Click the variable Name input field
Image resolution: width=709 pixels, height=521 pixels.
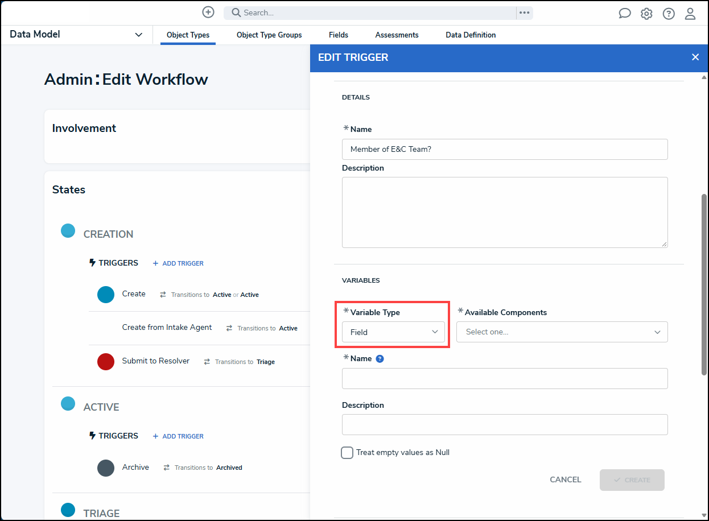505,378
